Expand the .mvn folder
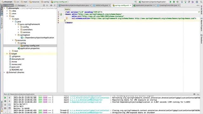 (x=7, y=14)
